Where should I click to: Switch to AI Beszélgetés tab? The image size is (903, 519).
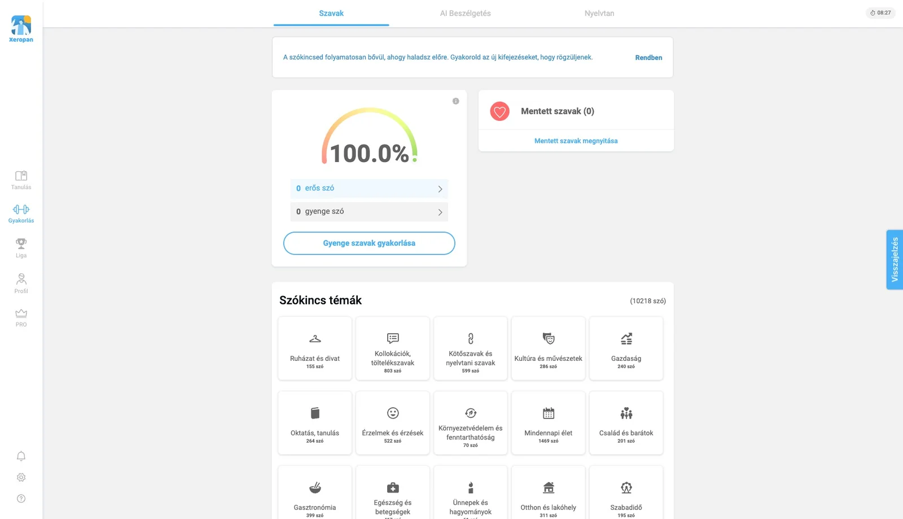(x=466, y=14)
